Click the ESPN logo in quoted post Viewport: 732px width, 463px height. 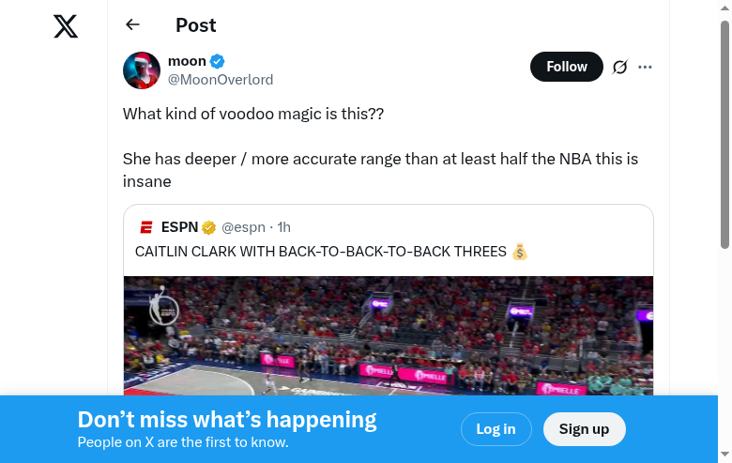pos(146,227)
